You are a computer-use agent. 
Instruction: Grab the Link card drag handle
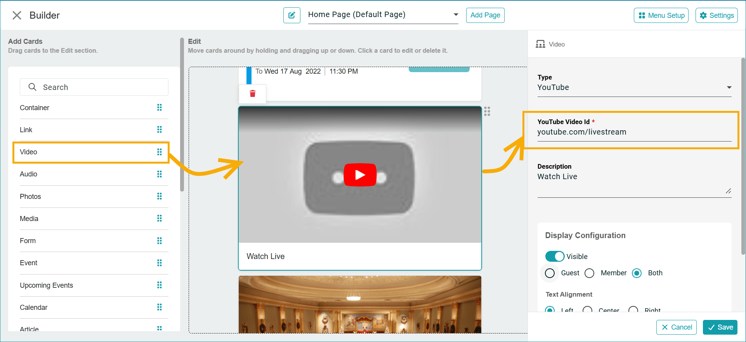pos(160,130)
